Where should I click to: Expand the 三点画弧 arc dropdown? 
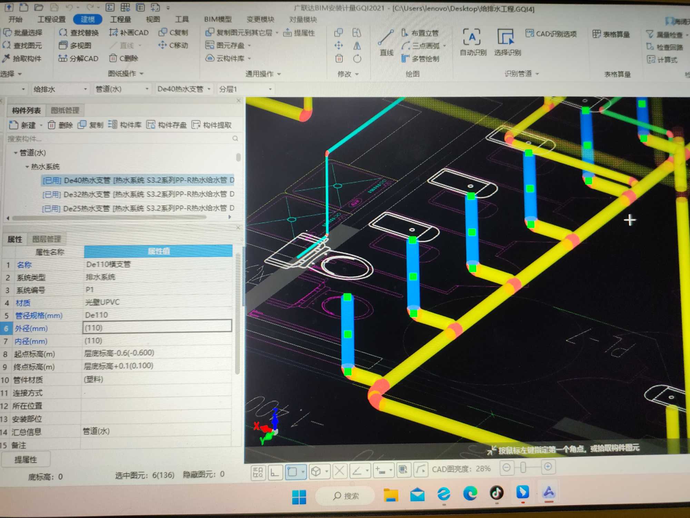tap(445, 46)
